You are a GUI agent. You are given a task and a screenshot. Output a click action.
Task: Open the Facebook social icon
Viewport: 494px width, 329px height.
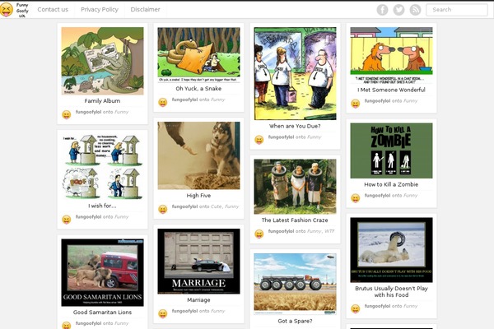pyautogui.click(x=382, y=10)
